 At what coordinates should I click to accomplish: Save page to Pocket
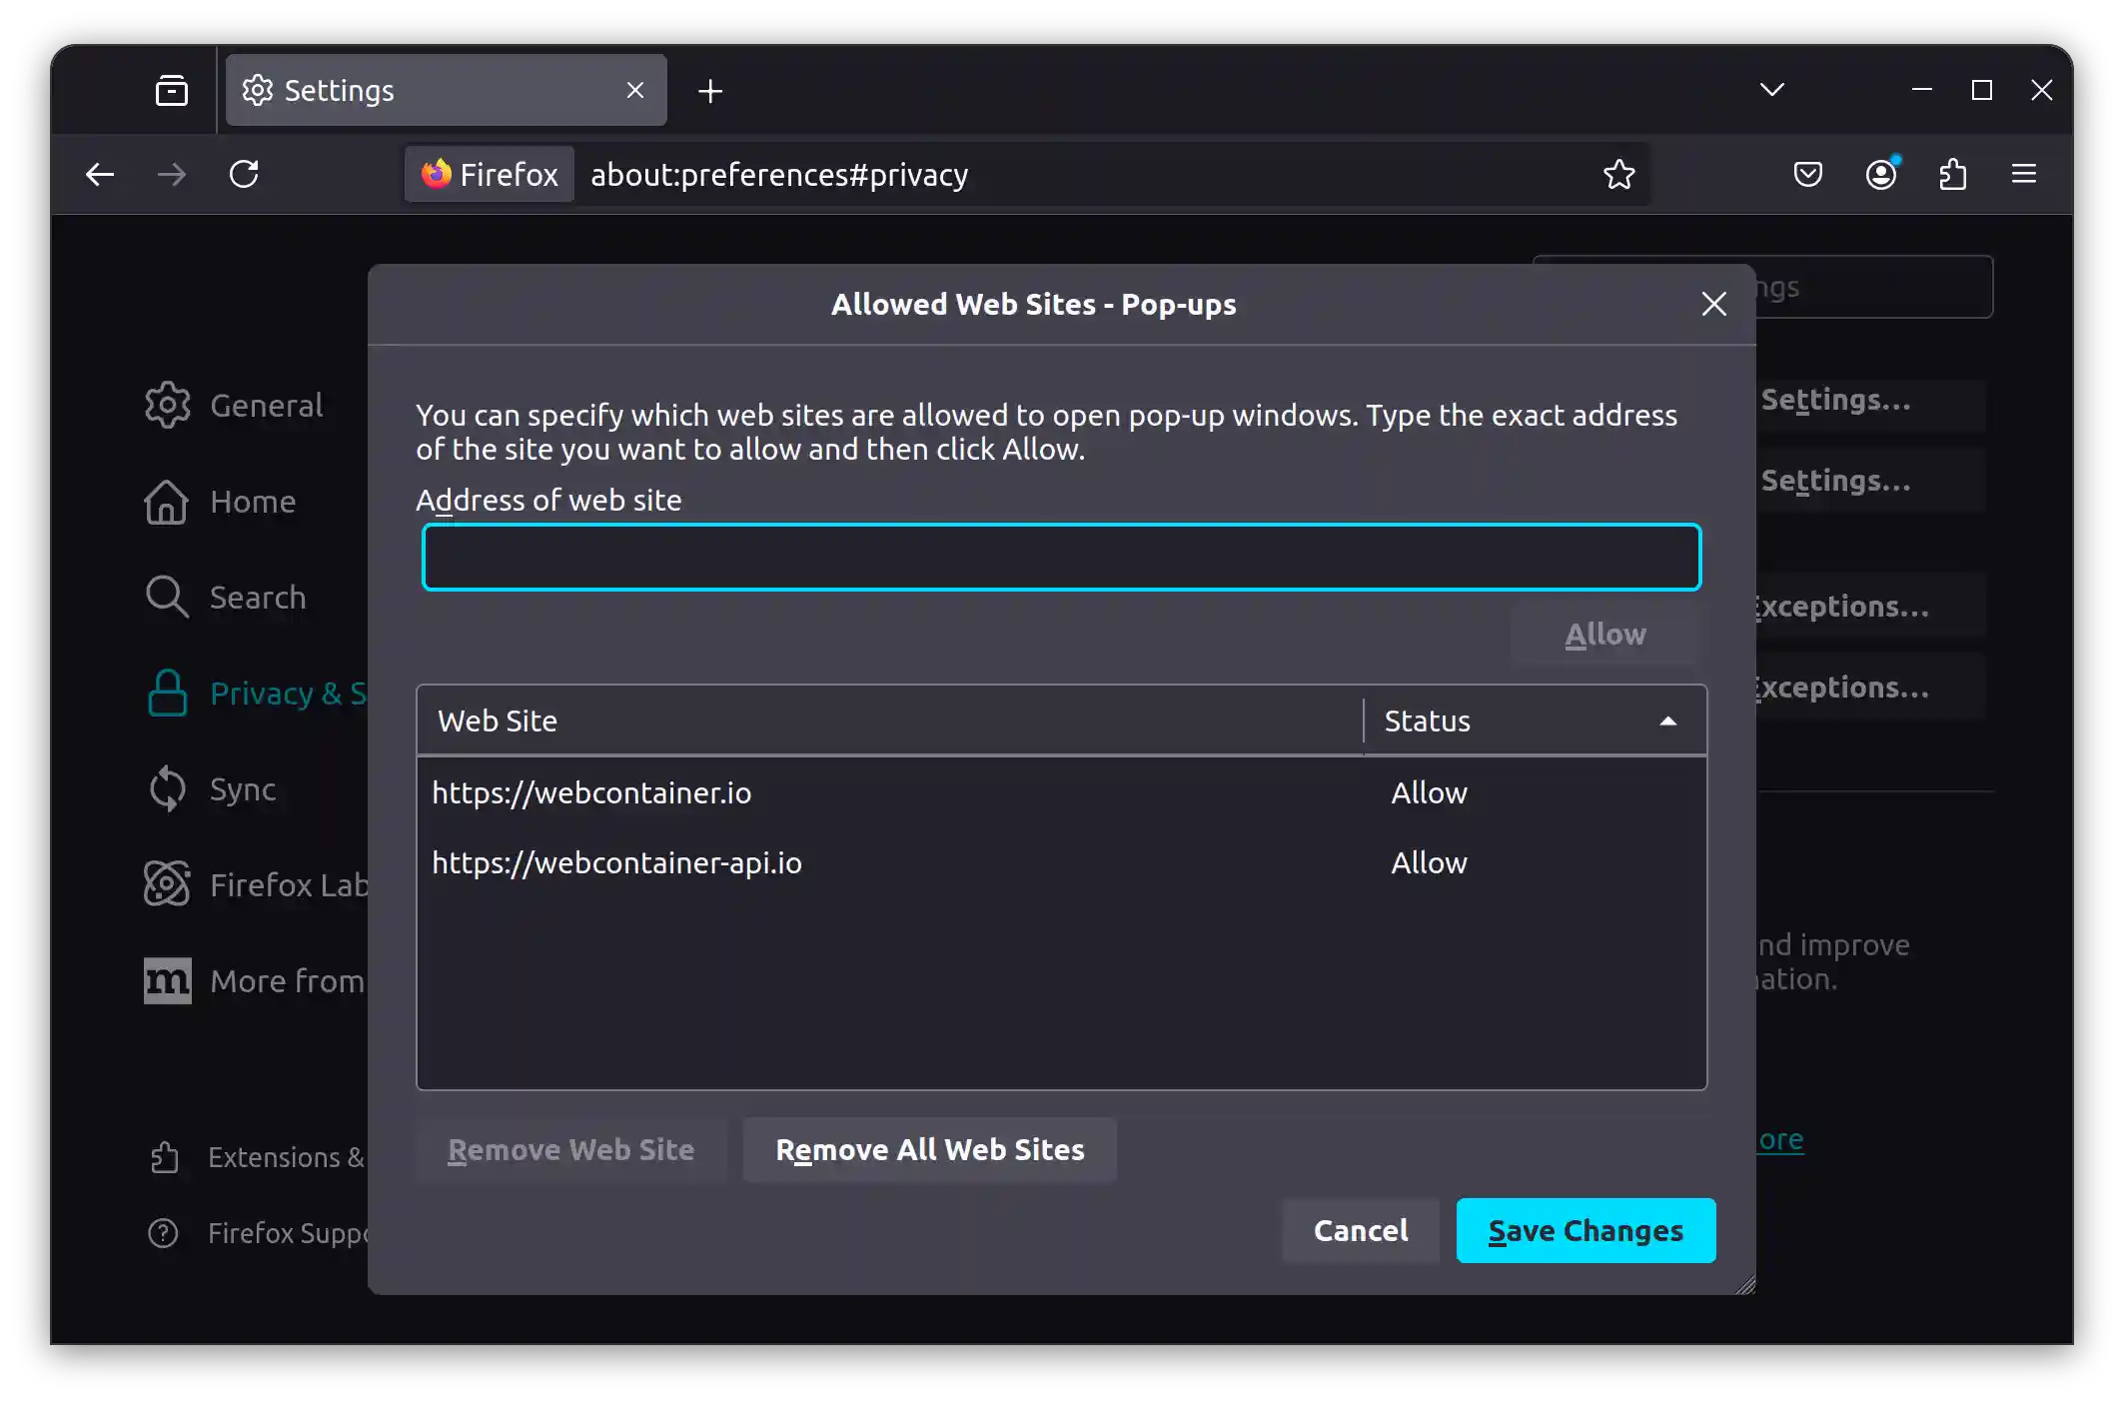click(1806, 174)
